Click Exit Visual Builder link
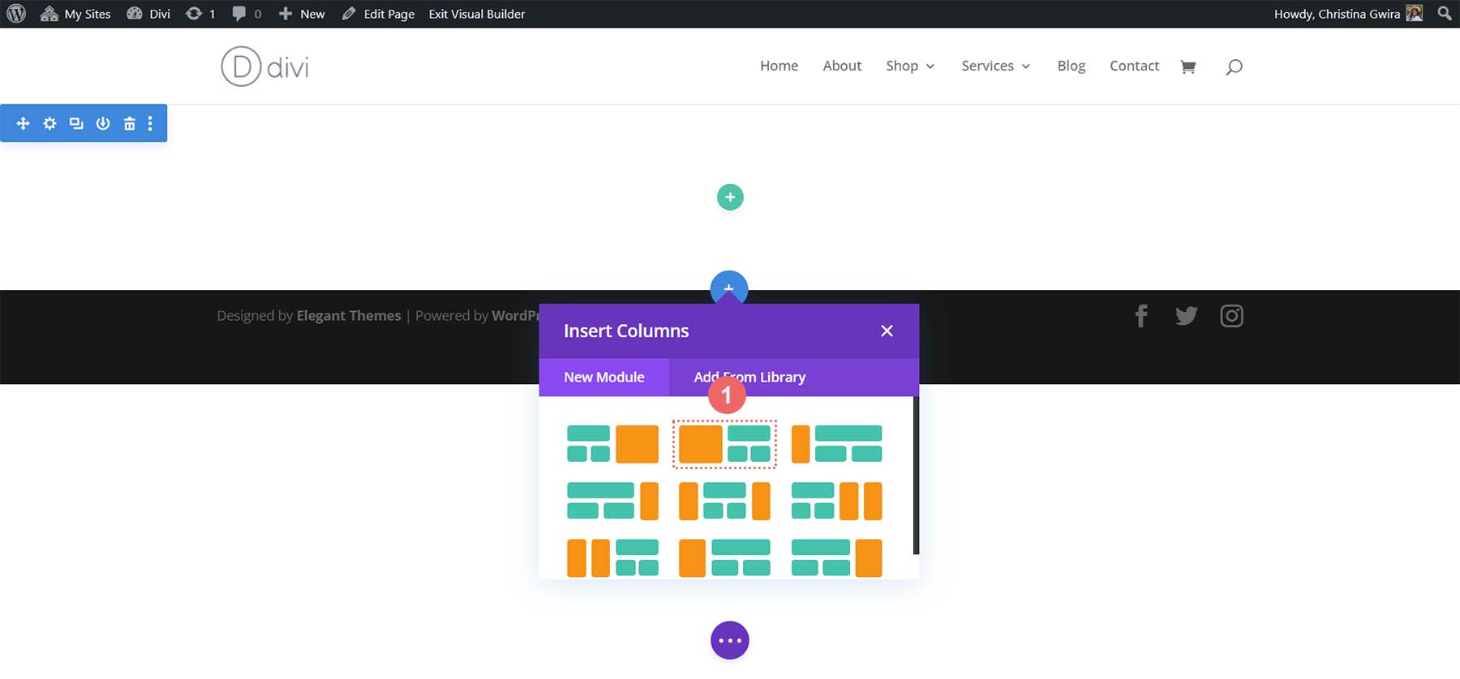The image size is (1460, 679). [477, 14]
